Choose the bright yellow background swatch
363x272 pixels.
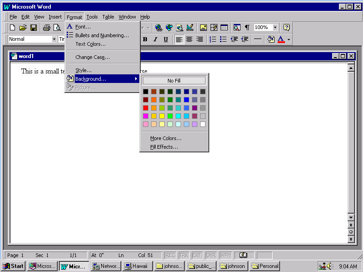coord(162,116)
